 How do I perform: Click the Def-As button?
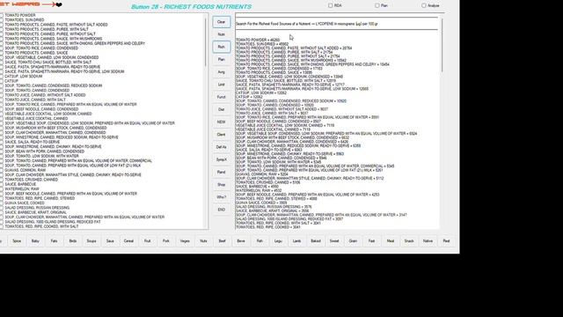[x=221, y=147]
